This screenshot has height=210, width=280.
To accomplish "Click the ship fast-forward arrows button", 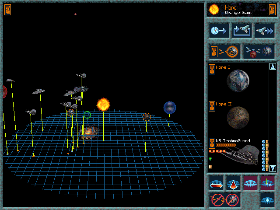I will pos(264,31).
